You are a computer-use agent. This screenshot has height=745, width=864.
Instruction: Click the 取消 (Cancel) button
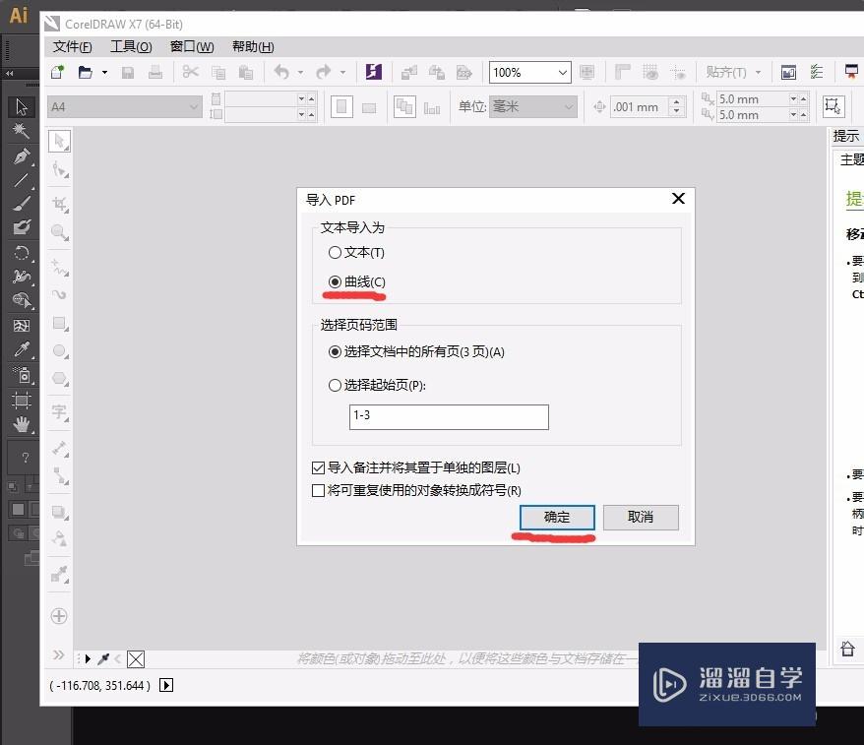pyautogui.click(x=641, y=517)
